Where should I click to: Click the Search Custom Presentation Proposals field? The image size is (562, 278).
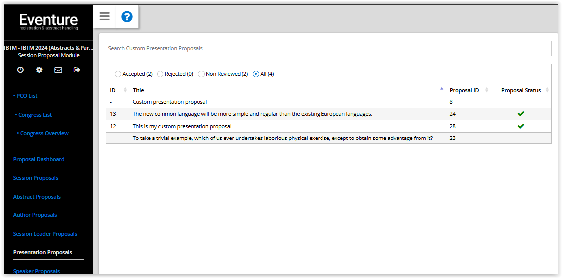pyautogui.click(x=328, y=48)
